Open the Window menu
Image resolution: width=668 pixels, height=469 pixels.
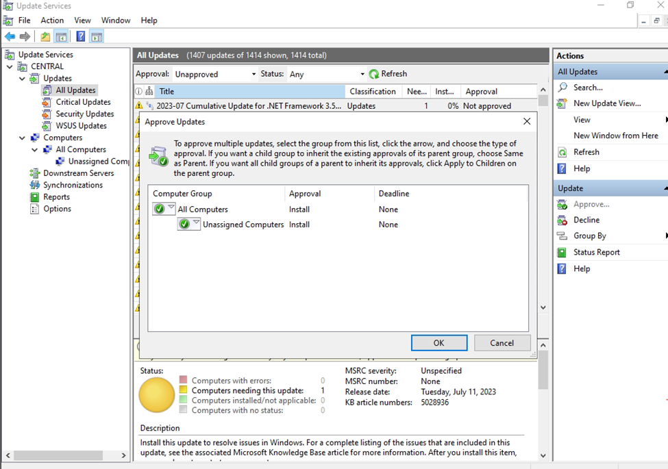click(116, 21)
